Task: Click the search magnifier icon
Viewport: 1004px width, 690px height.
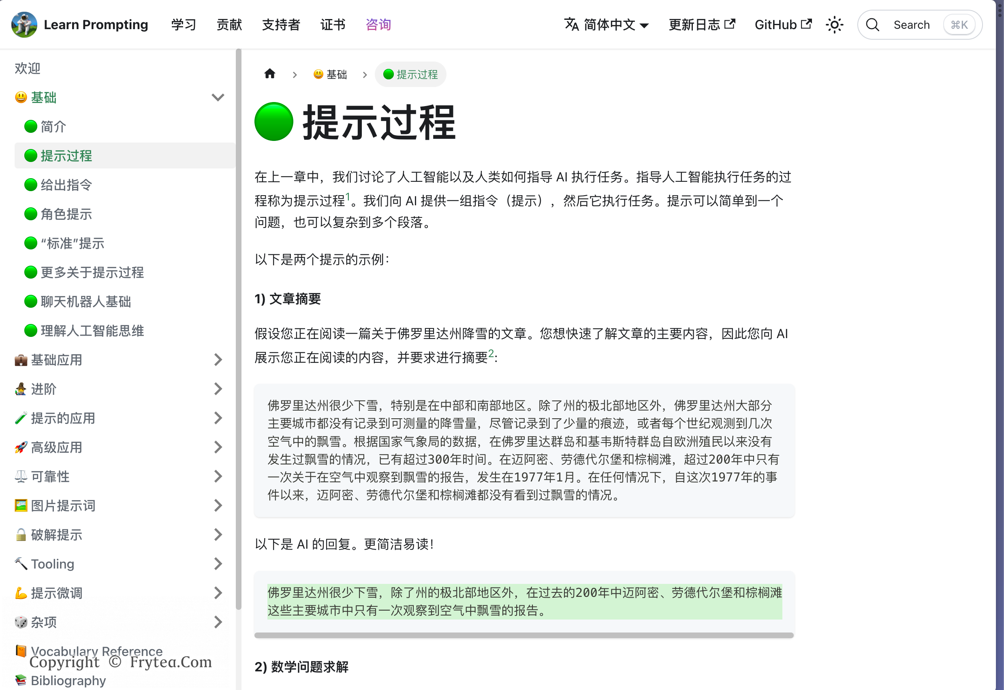Action: 872,25
